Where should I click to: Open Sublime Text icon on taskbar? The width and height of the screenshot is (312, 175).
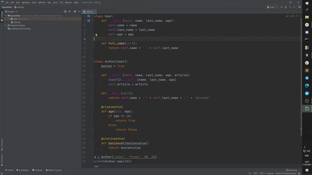pos(307,70)
